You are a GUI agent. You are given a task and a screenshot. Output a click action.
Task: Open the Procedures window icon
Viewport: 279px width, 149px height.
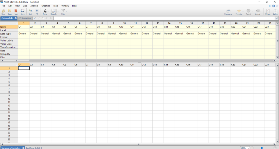point(228,11)
